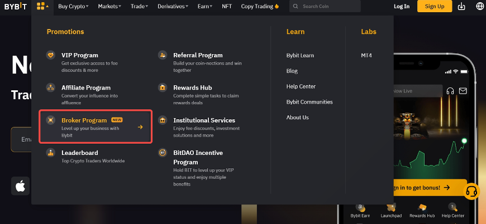Open the MT4 link under Labs
Image resolution: width=486 pixels, height=224 pixels.
[x=366, y=55]
